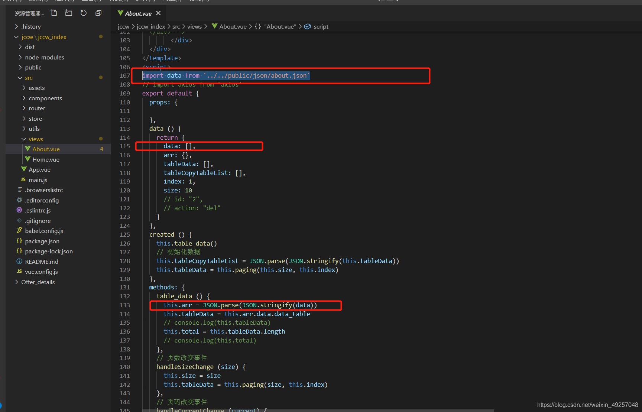Click the Collapse Folders icon in explorer

98,13
